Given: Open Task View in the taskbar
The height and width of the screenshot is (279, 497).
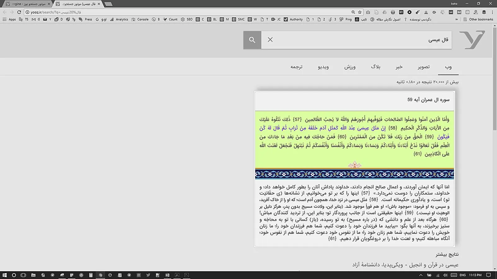Looking at the screenshot, I should (x=23, y=275).
